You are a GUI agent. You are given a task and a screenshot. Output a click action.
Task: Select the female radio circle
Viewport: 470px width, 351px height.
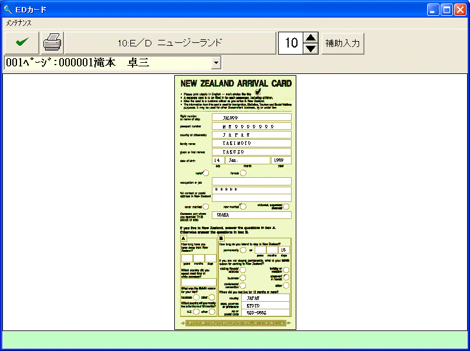(243, 173)
